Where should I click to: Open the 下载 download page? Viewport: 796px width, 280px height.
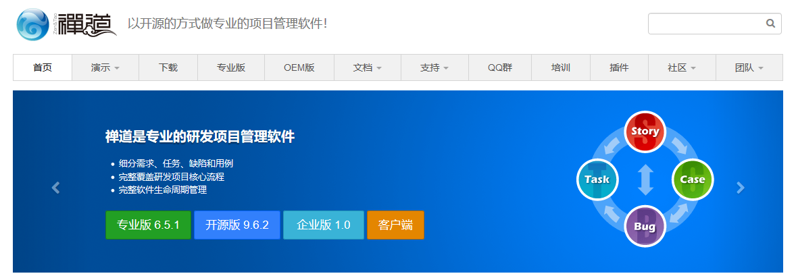pos(168,67)
